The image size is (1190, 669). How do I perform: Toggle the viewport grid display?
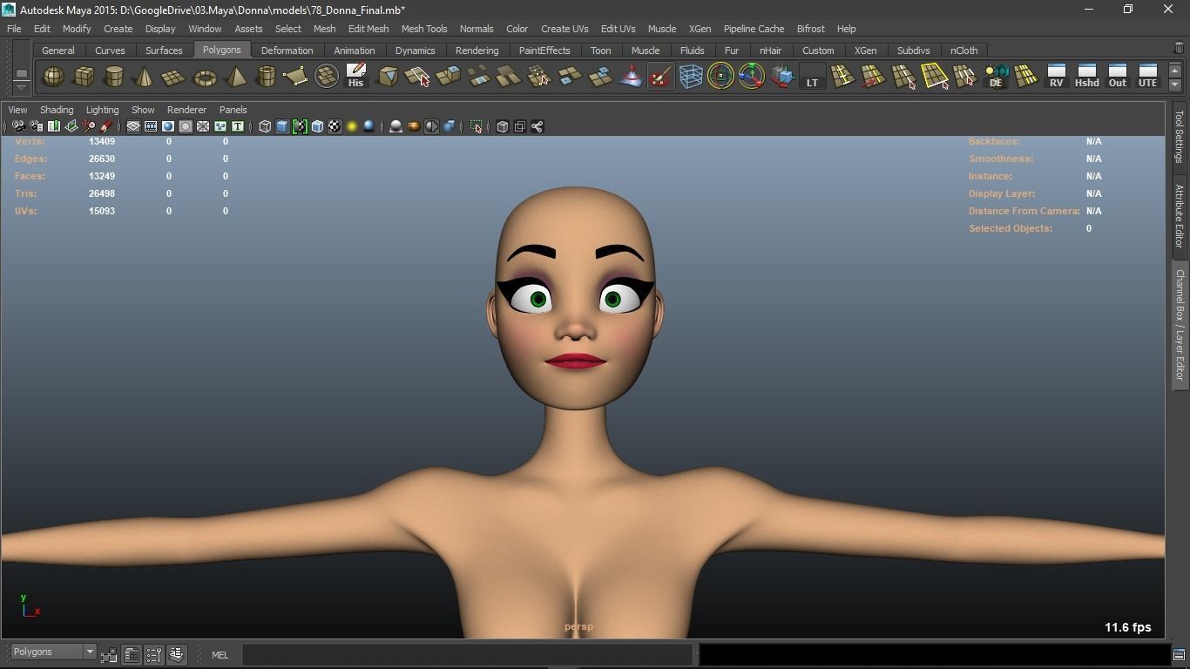pos(133,126)
